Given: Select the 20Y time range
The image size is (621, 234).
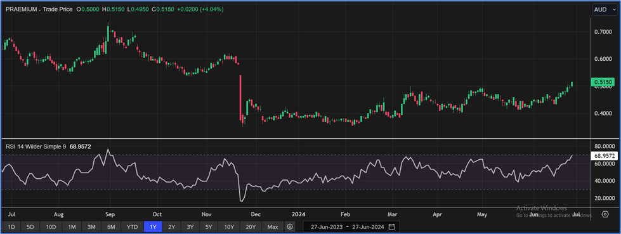Looking at the screenshot, I should point(251,227).
